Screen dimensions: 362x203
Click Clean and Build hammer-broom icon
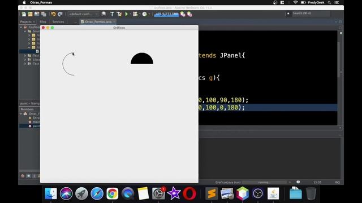(x=119, y=14)
